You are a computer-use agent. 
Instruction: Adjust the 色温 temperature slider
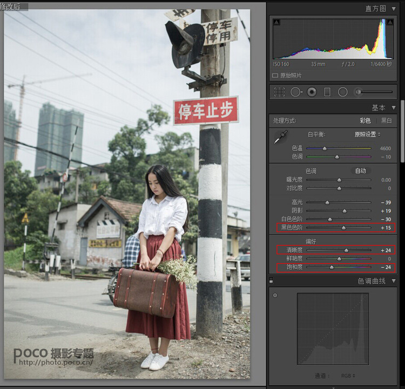point(325,149)
